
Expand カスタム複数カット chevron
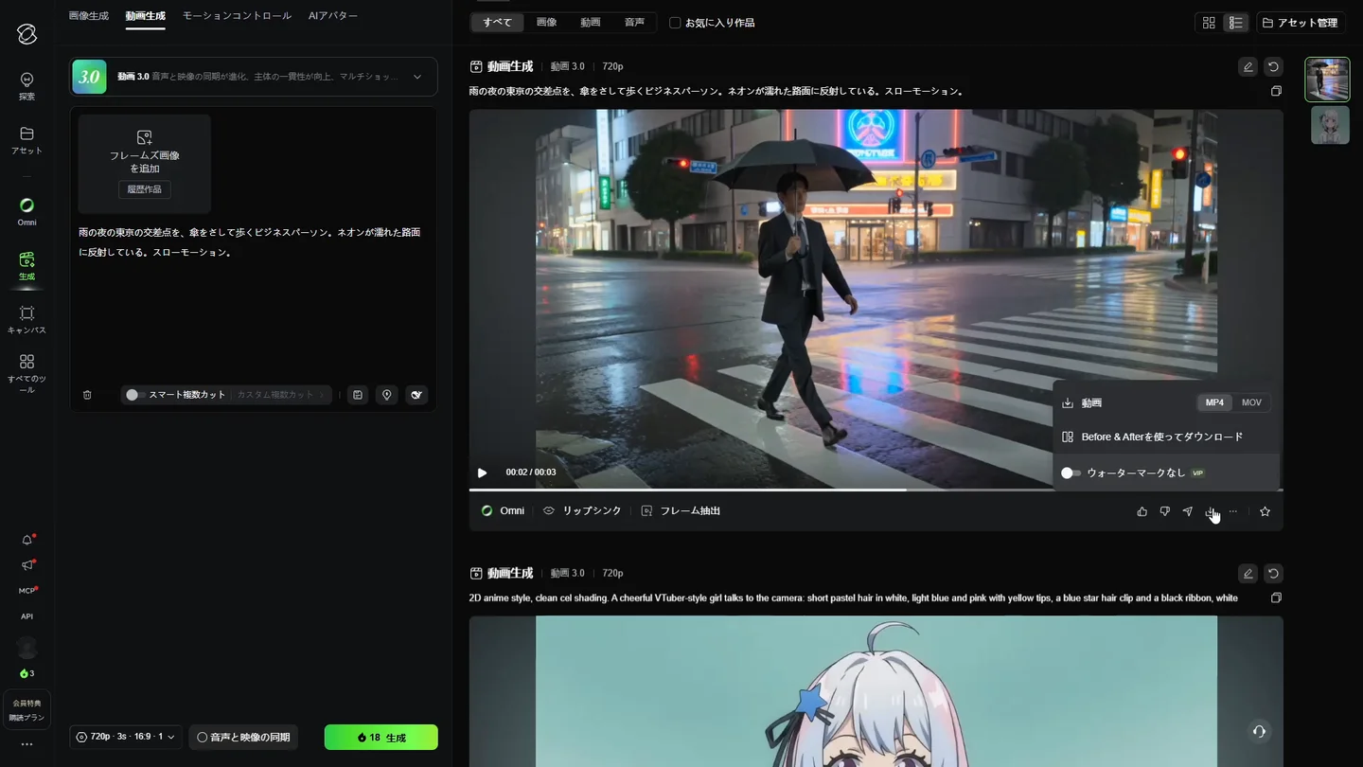tap(322, 395)
